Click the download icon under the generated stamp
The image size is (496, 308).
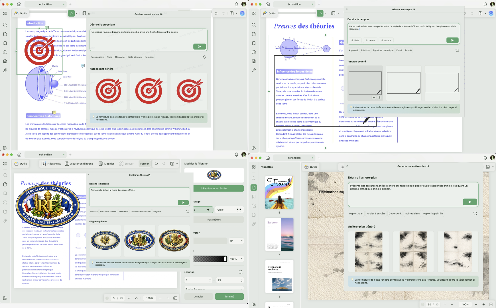(379, 97)
